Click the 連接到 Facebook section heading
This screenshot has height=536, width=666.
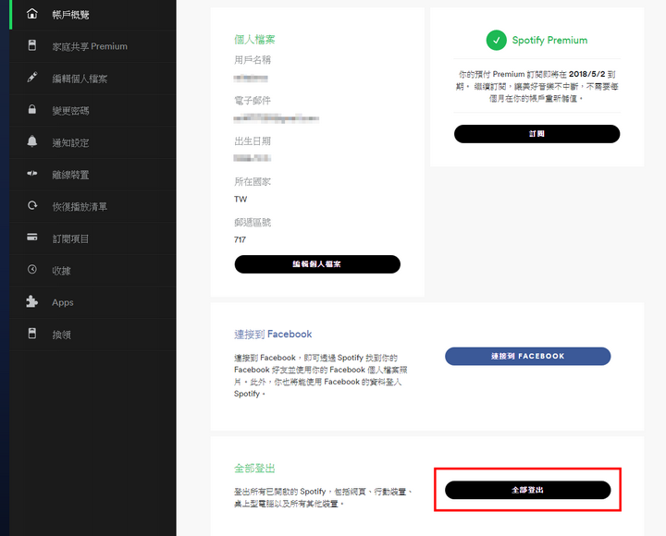(x=273, y=334)
